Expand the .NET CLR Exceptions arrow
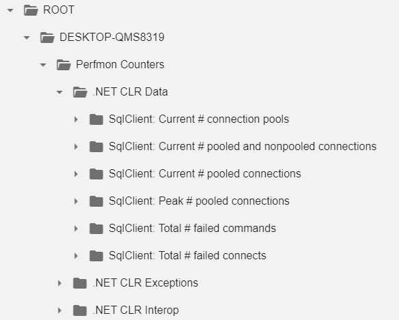The width and height of the screenshot is (399, 320). click(59, 283)
